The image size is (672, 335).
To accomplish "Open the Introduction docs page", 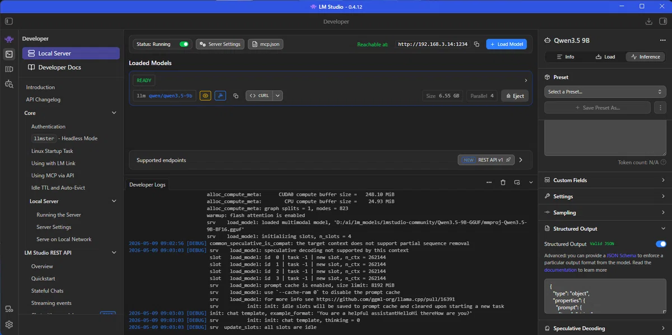I will [40, 87].
